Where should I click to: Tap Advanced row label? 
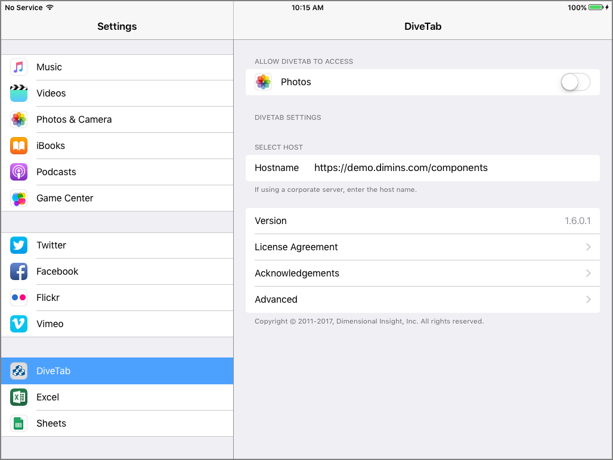coord(276,299)
